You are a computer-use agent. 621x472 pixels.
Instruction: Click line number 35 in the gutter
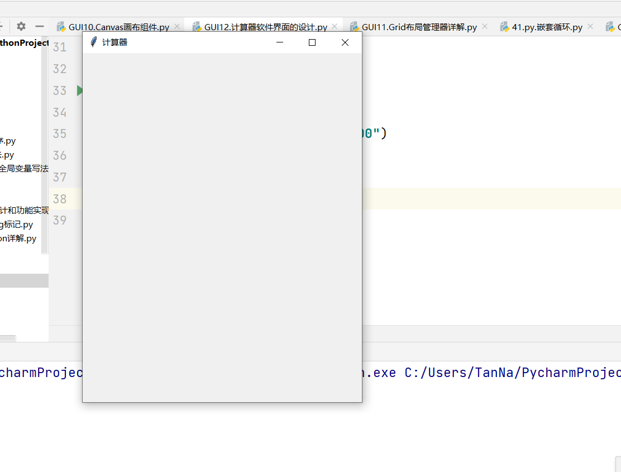[x=60, y=134]
